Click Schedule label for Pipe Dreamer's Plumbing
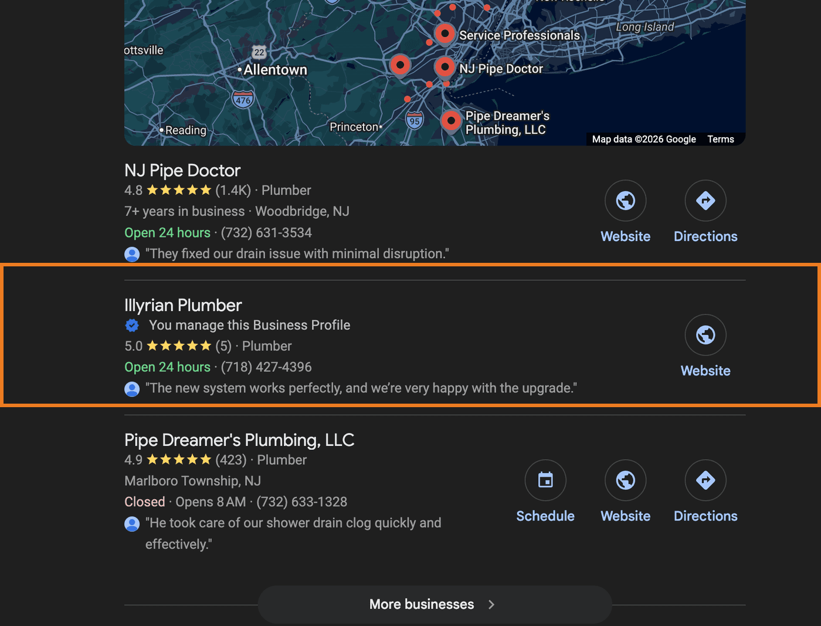821x626 pixels. [545, 516]
